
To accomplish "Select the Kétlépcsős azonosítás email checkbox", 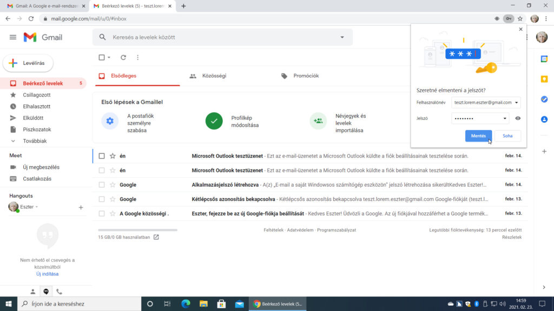I will pos(102,199).
